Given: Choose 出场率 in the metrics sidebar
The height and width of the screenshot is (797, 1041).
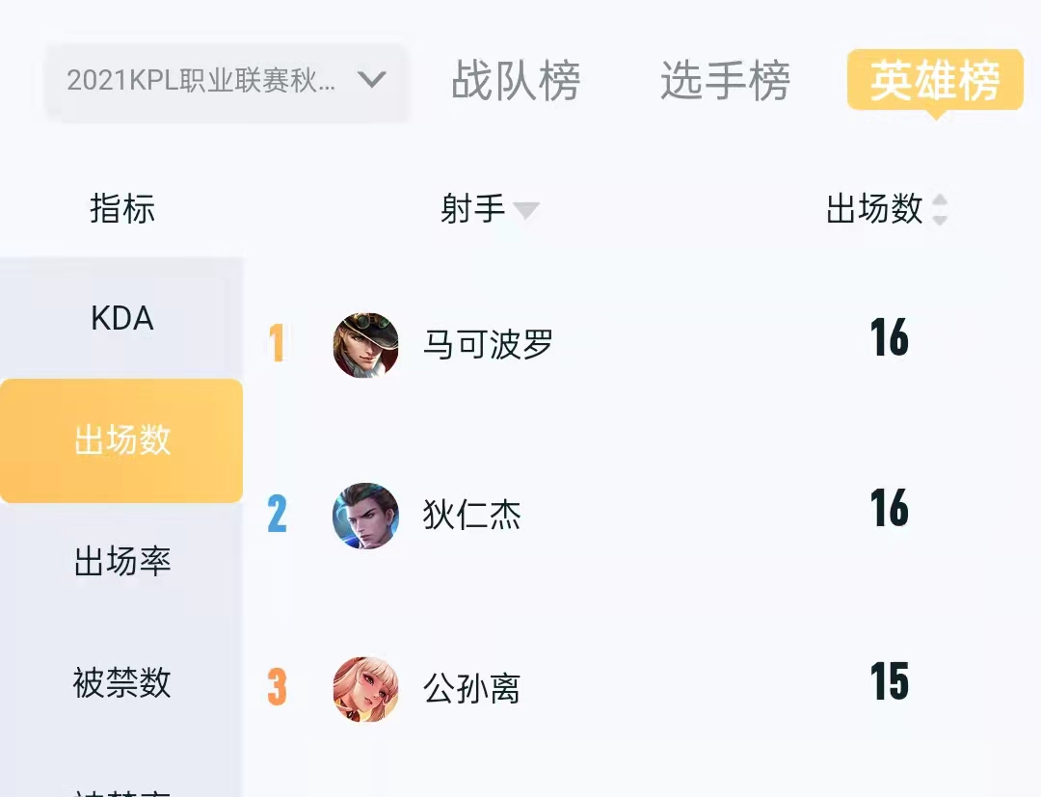Looking at the screenshot, I should 121,562.
